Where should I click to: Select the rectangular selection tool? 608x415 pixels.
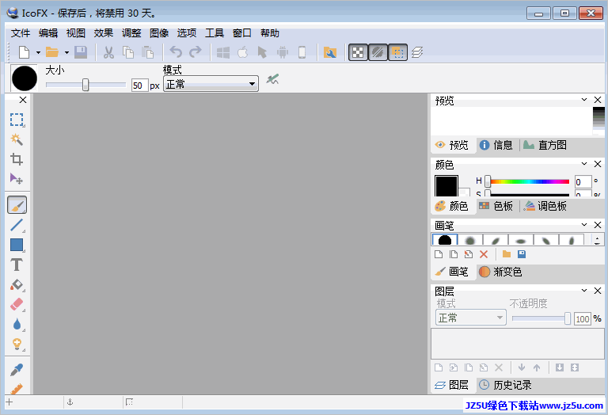17,120
